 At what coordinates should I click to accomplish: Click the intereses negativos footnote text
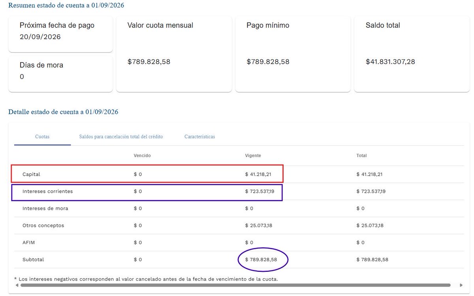pyautogui.click(x=146, y=279)
